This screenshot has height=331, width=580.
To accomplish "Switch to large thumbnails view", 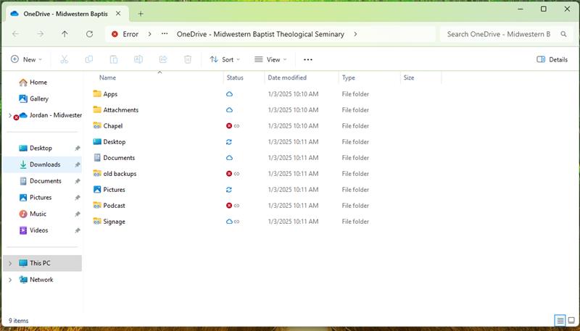I will pyautogui.click(x=571, y=320).
